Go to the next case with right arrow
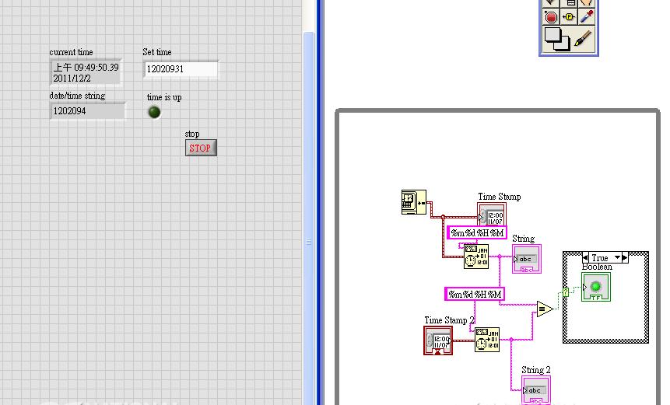670x405 pixels. [x=624, y=257]
